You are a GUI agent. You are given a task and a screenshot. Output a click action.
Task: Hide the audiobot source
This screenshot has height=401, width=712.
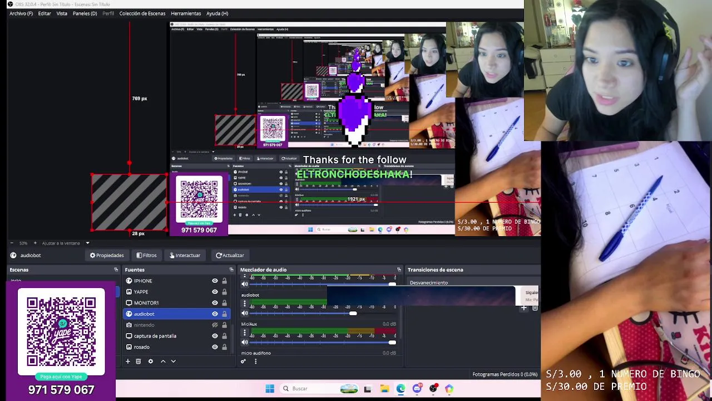click(215, 314)
